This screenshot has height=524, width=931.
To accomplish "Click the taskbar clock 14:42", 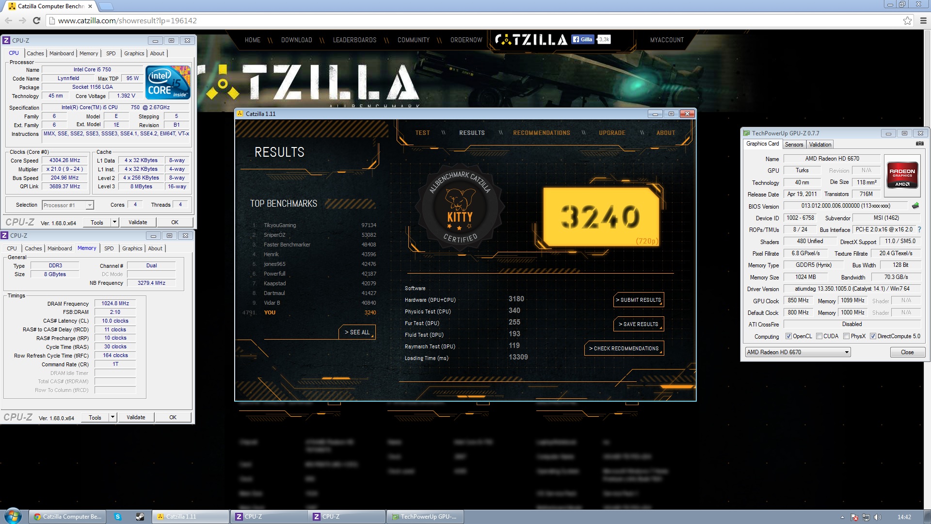I will [904, 517].
